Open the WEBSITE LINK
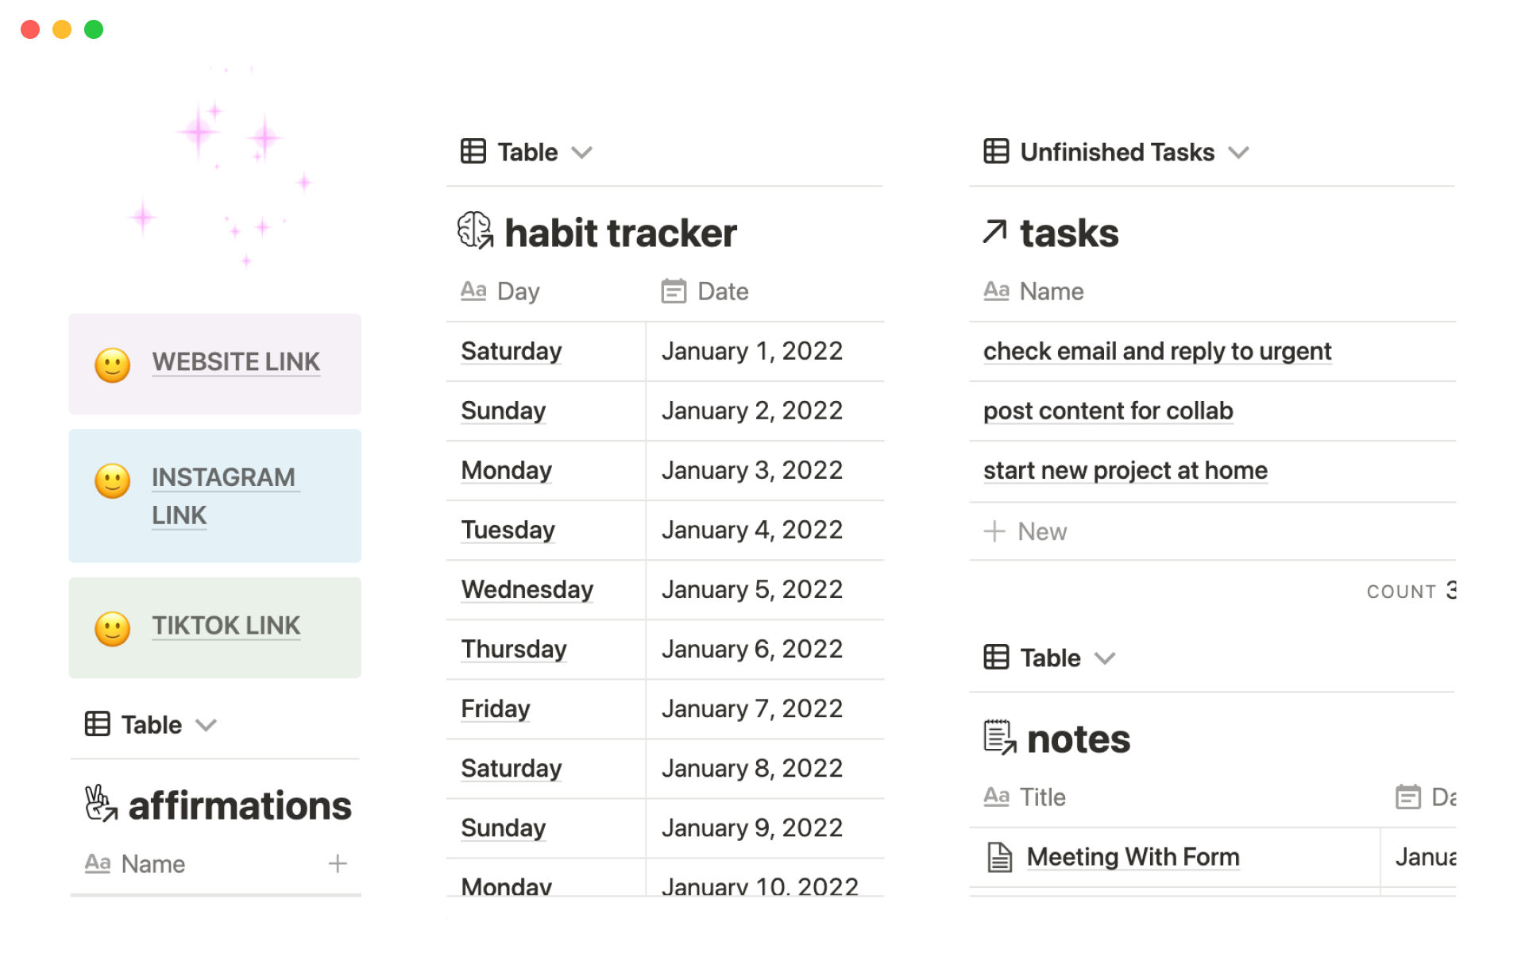Viewport: 1525px width, 953px height. point(236,362)
